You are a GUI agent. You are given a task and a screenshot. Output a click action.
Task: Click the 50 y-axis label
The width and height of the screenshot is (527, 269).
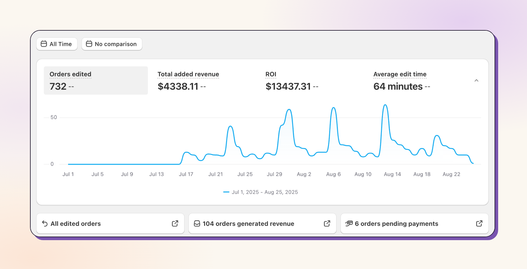coord(54,117)
